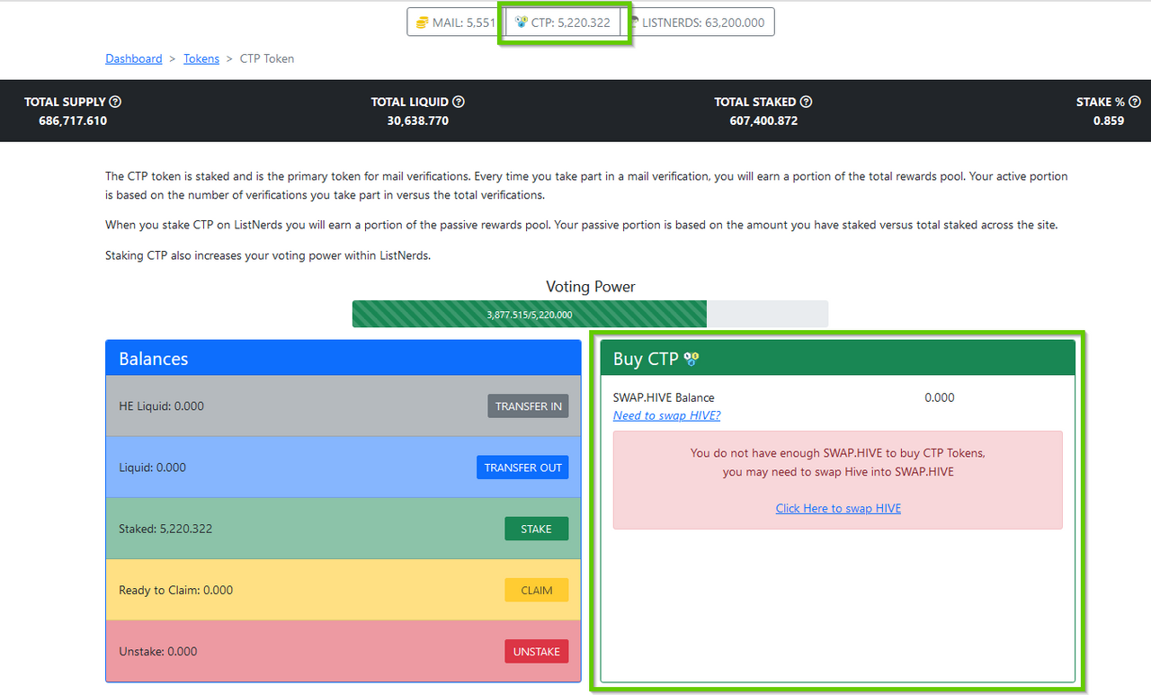Image resolution: width=1151 pixels, height=695 pixels.
Task: Open the Stake % help icon
Action: tap(1135, 102)
